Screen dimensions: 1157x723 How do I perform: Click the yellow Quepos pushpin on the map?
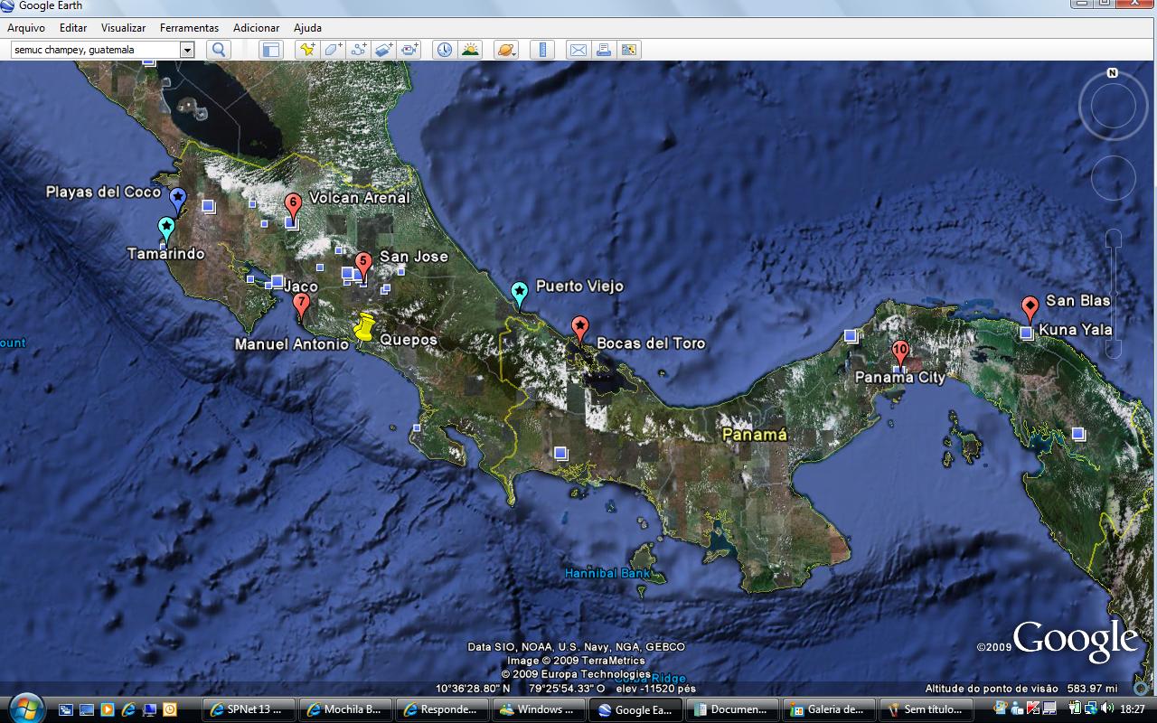363,327
